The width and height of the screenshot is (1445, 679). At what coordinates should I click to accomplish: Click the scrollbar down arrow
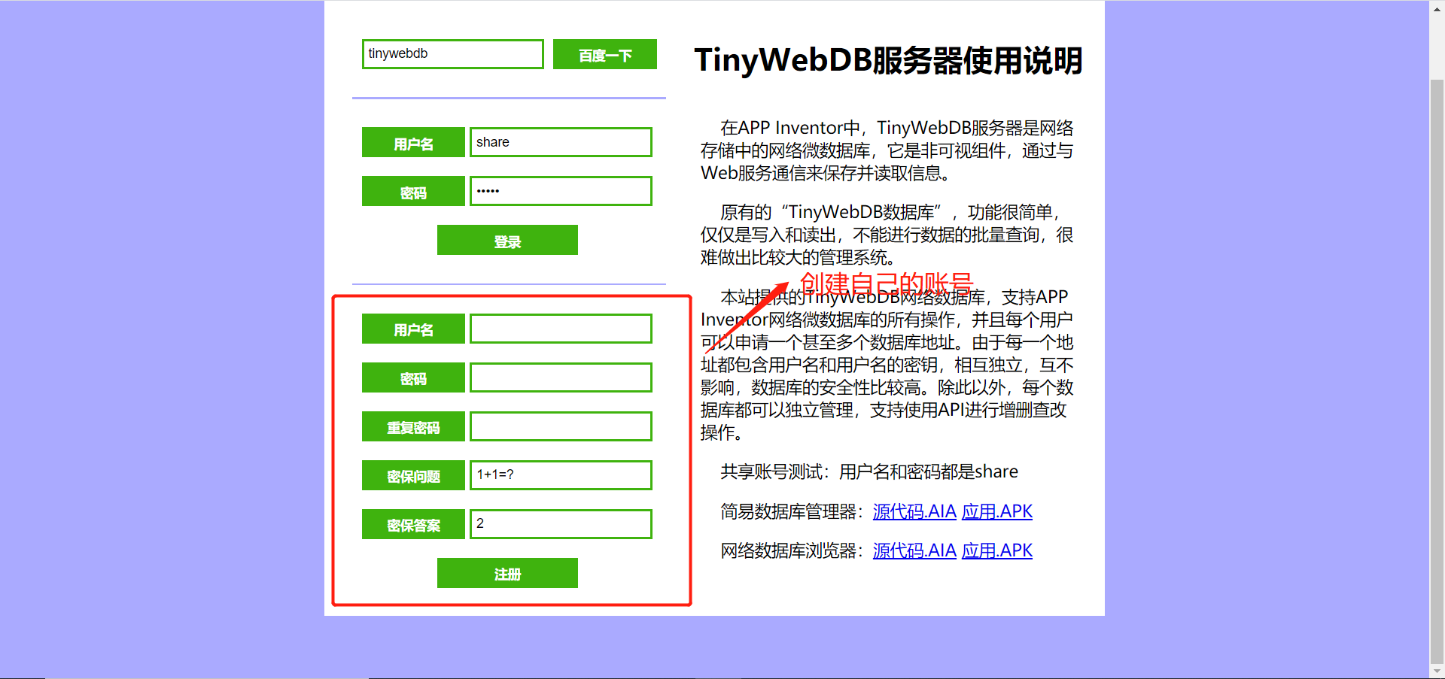pyautogui.click(x=1437, y=671)
